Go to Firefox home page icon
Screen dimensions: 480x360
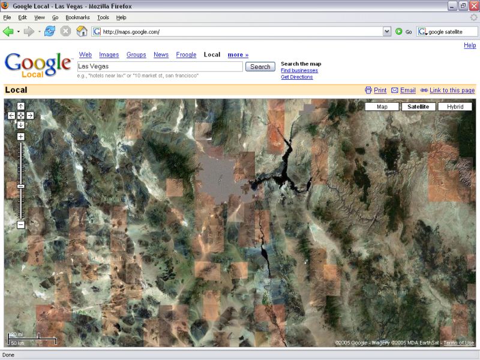pos(82,31)
